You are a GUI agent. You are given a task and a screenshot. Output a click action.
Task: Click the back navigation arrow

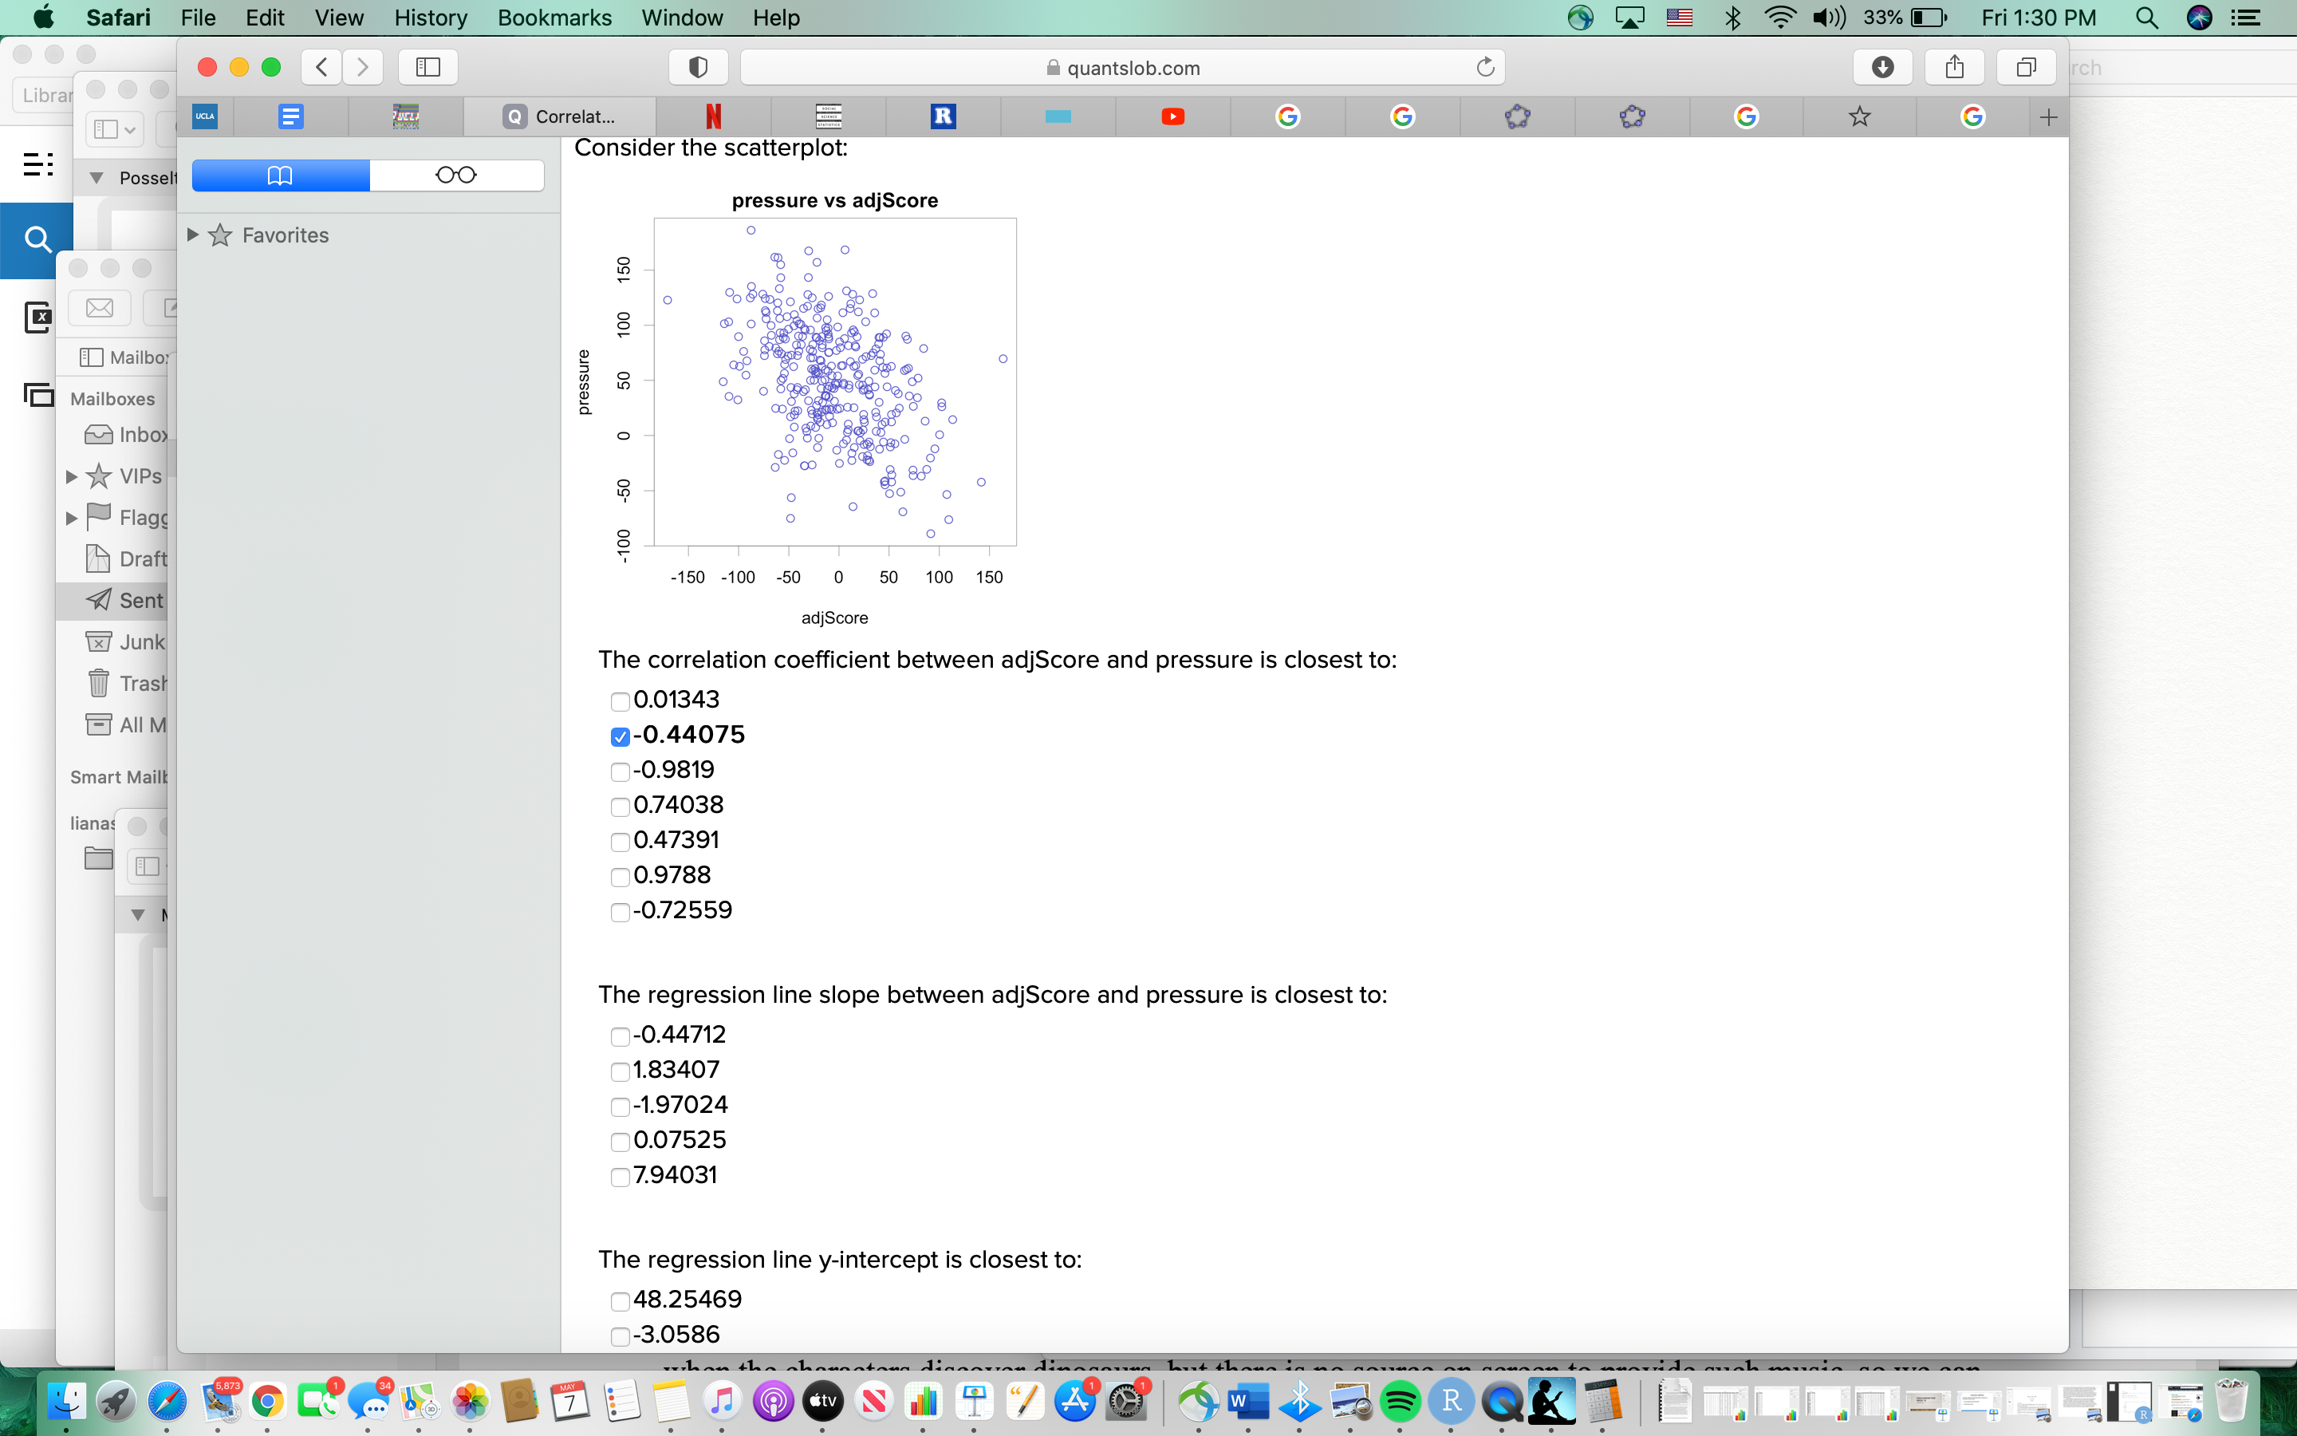(321, 66)
